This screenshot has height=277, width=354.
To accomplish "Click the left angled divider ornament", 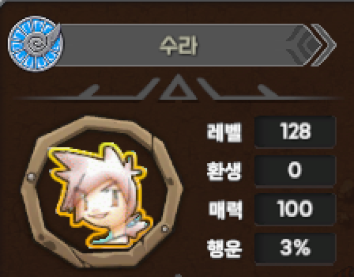I will (x=119, y=89).
